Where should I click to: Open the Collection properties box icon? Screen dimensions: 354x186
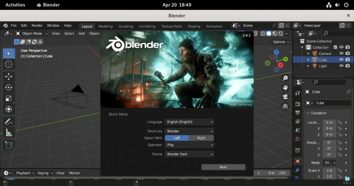(298, 150)
